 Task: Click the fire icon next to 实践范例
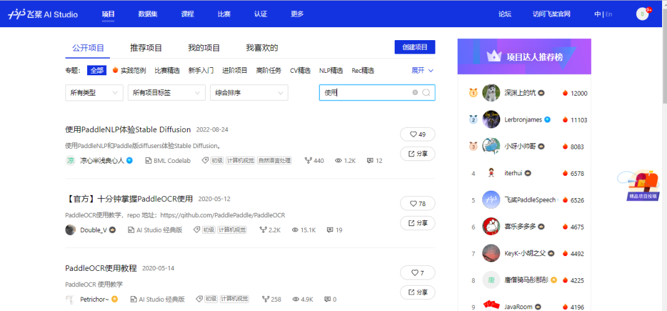click(115, 70)
